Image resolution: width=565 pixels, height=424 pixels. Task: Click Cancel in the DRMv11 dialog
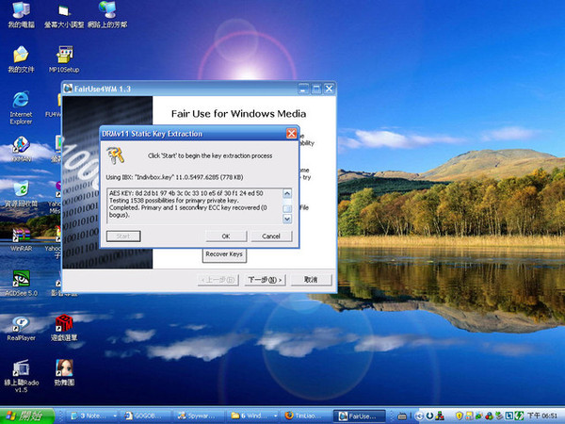(x=271, y=236)
